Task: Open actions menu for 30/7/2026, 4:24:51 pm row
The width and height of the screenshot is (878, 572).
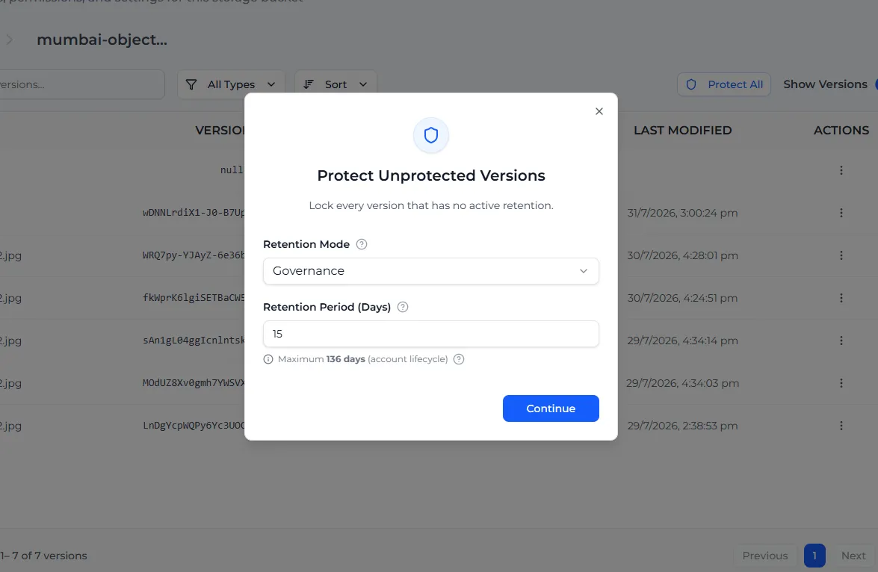Action: (x=841, y=298)
